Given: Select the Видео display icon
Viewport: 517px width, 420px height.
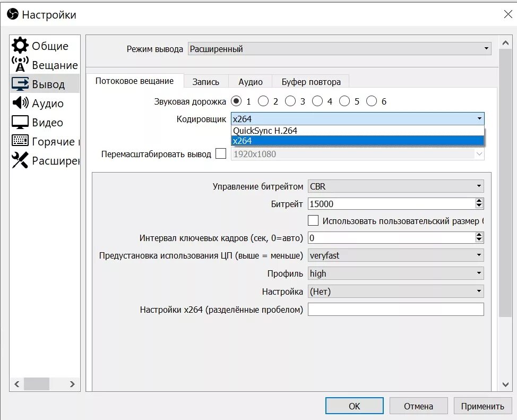Looking at the screenshot, I should [x=20, y=122].
